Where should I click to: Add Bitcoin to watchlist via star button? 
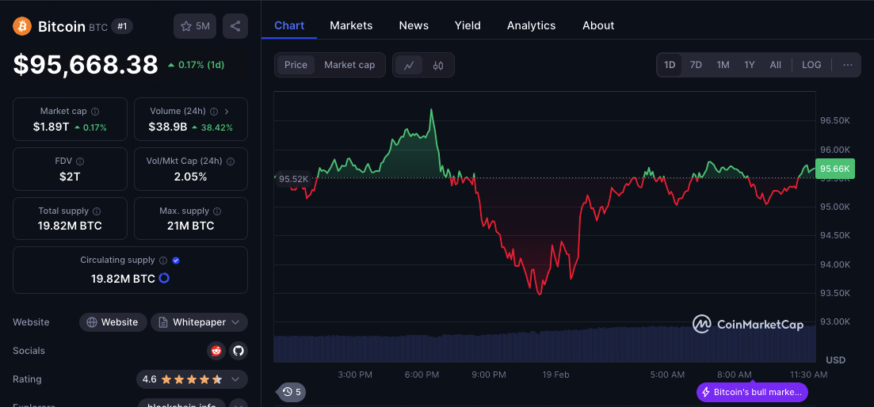click(x=195, y=26)
